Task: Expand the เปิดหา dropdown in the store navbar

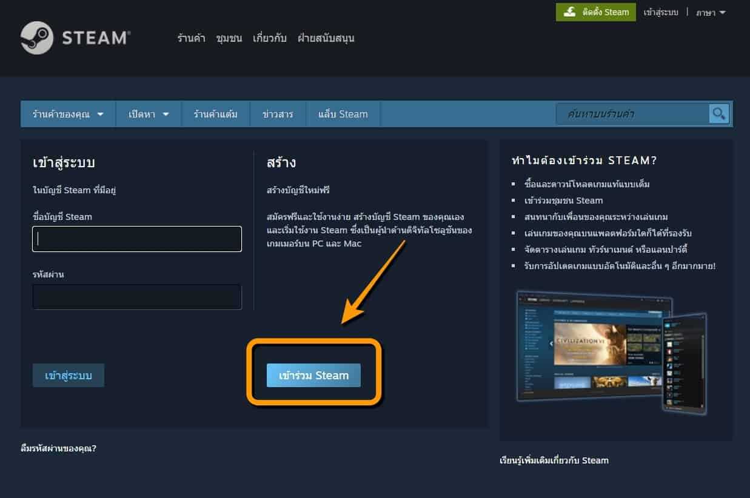Action: pos(148,114)
